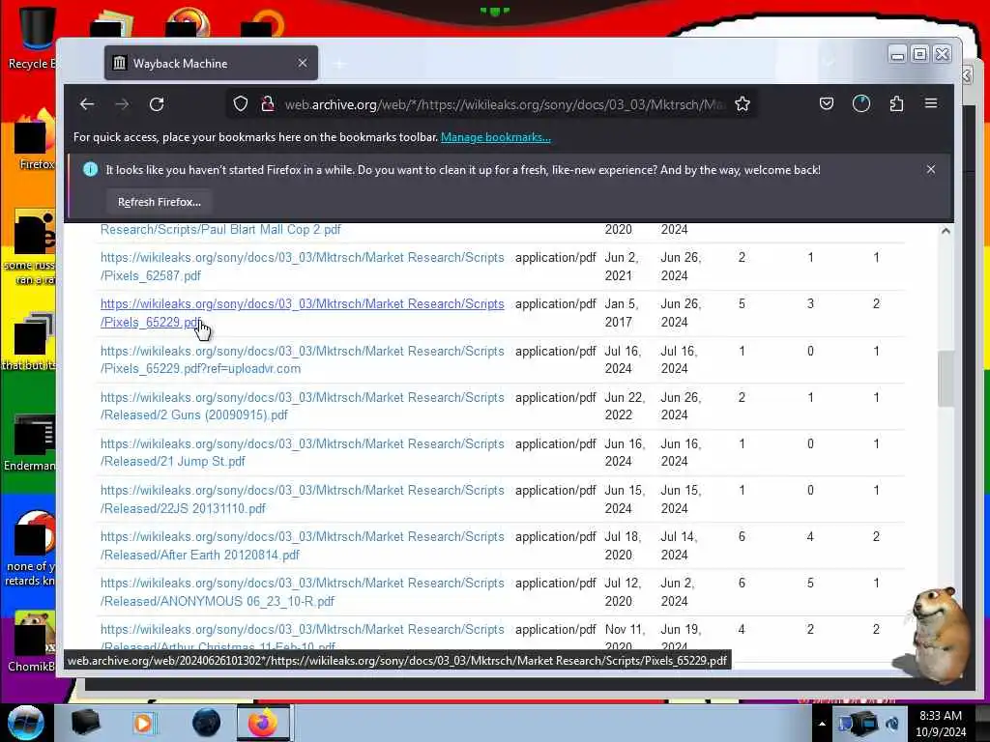Activate the Firefox taskbar button
Viewport: 990px width, 742px height.
pyautogui.click(x=263, y=723)
